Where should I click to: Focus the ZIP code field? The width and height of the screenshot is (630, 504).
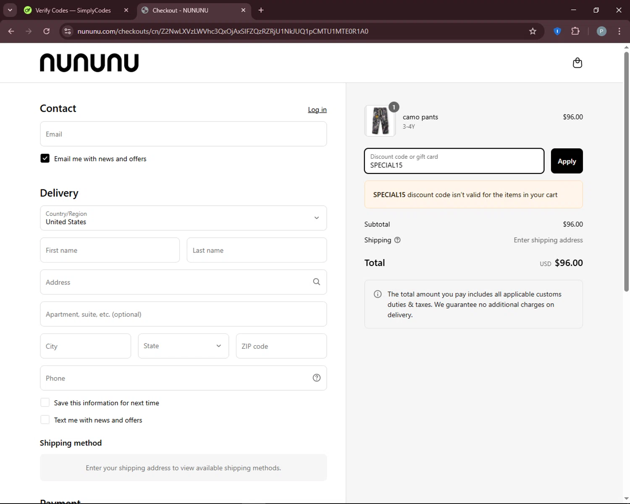tap(281, 346)
